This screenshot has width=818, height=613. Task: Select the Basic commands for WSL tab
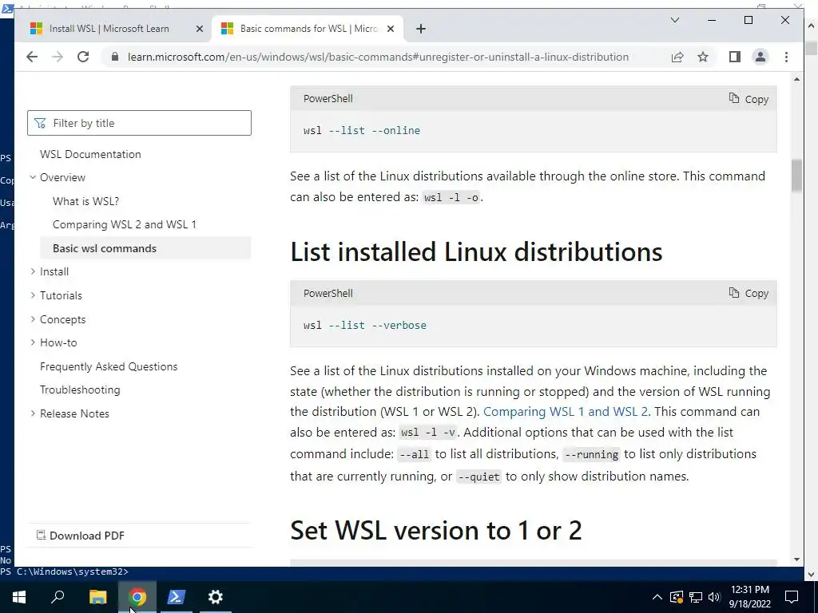coord(308,29)
